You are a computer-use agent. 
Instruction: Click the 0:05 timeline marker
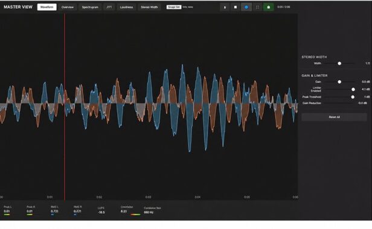point(247,197)
